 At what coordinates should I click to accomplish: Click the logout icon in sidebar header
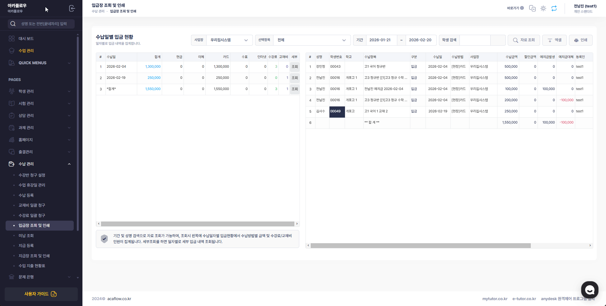tap(72, 8)
